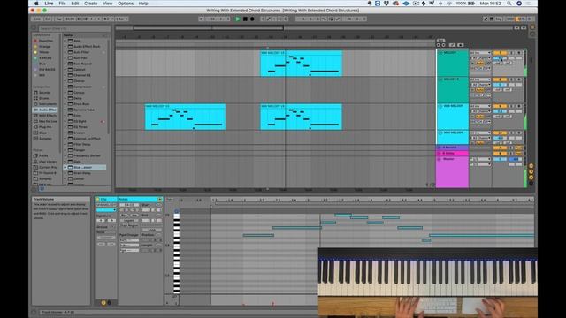566x318 pixels.
Task: Toggle the metronome switch
Action: coord(106,19)
